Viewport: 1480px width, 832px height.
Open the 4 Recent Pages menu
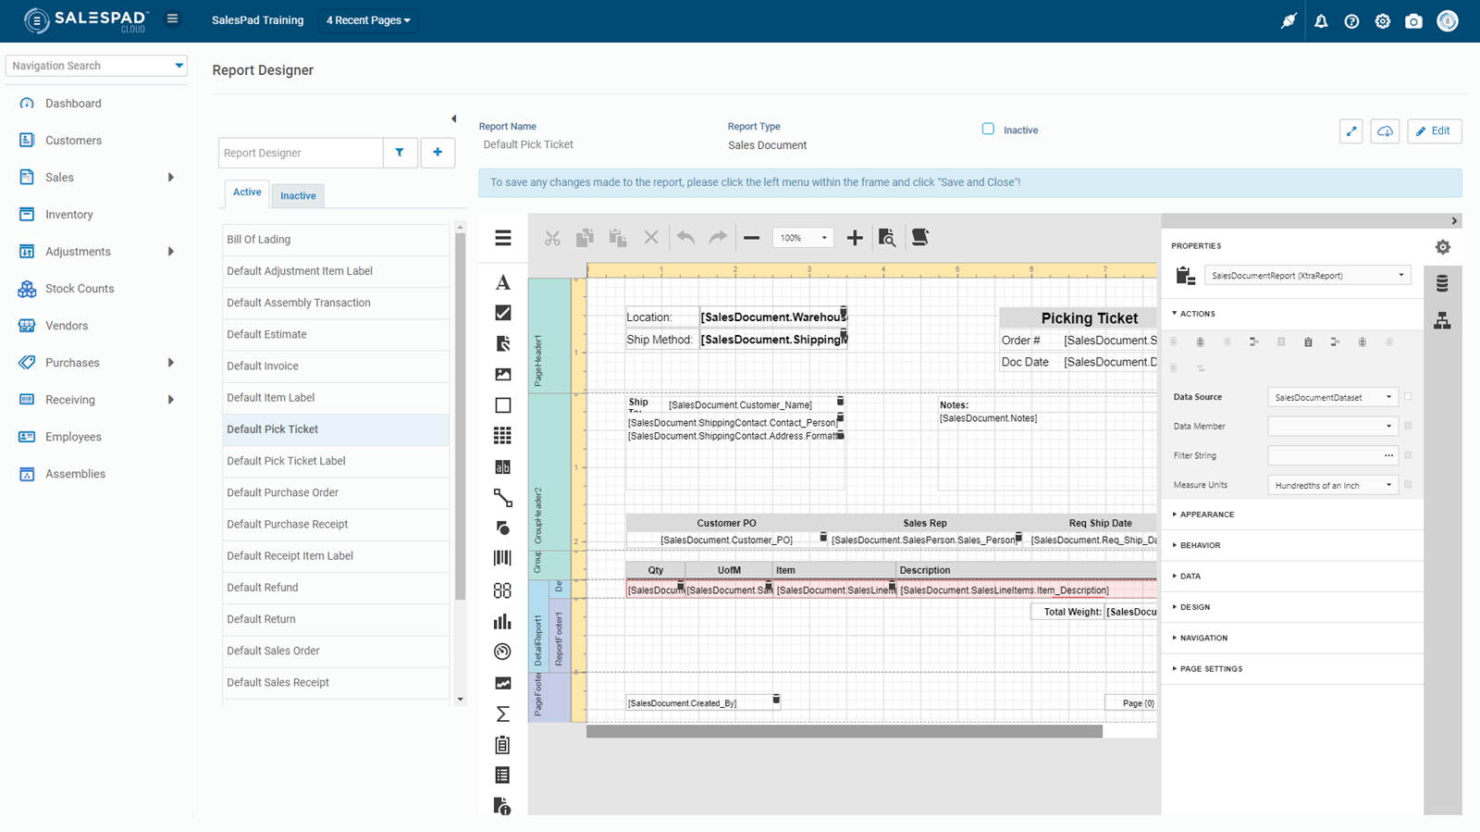(x=368, y=20)
